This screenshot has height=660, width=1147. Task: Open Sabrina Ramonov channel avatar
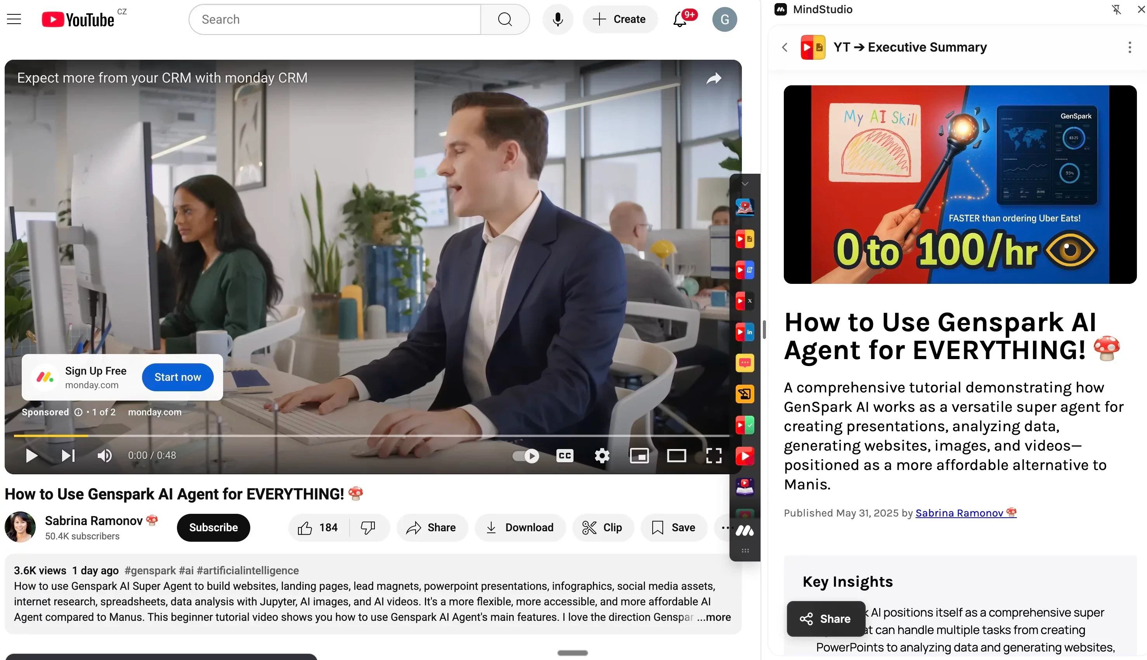point(21,527)
